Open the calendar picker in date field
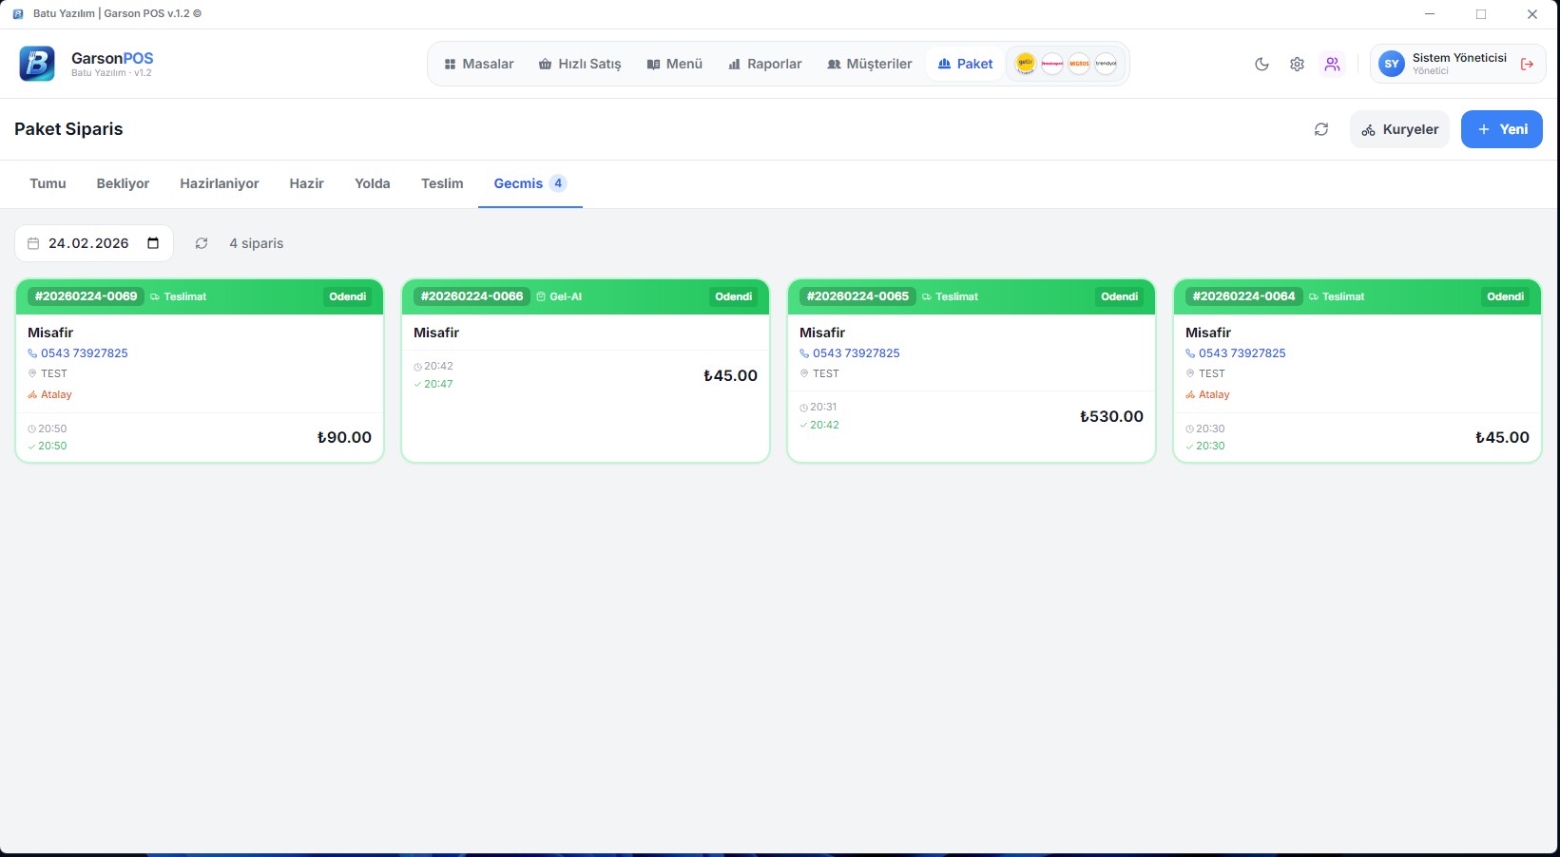 pyautogui.click(x=153, y=243)
